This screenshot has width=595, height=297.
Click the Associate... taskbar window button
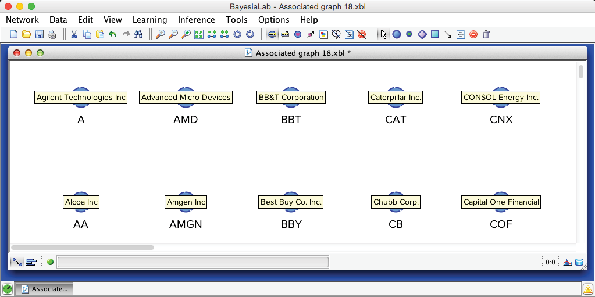click(x=44, y=288)
